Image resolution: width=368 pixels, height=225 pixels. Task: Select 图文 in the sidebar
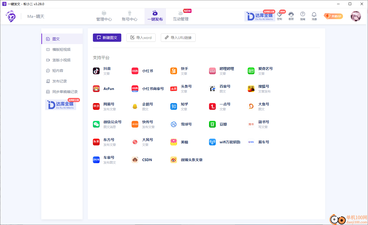point(62,39)
